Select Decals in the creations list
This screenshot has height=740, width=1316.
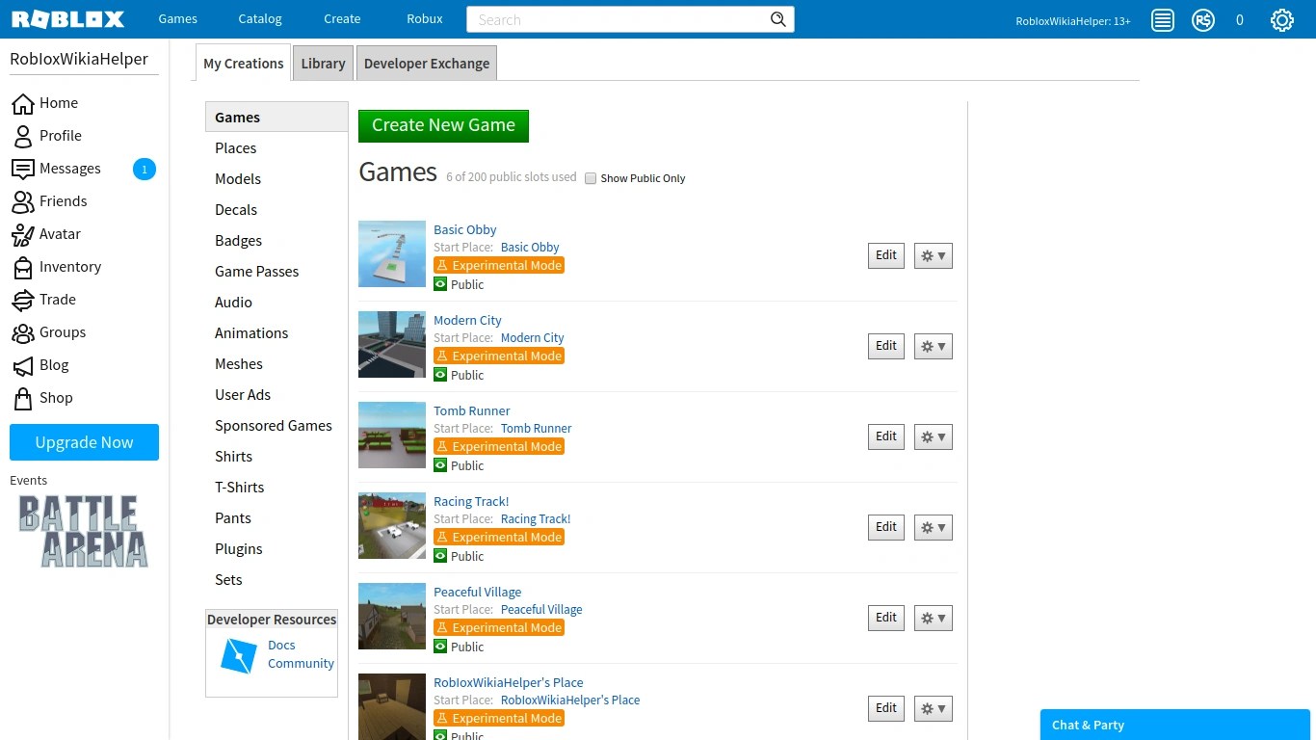point(236,210)
